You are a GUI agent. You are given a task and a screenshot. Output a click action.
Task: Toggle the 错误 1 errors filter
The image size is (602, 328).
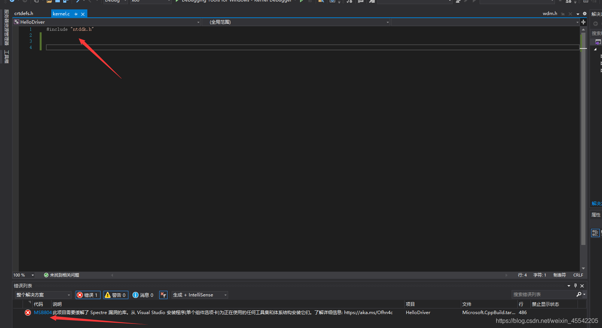[88, 295]
